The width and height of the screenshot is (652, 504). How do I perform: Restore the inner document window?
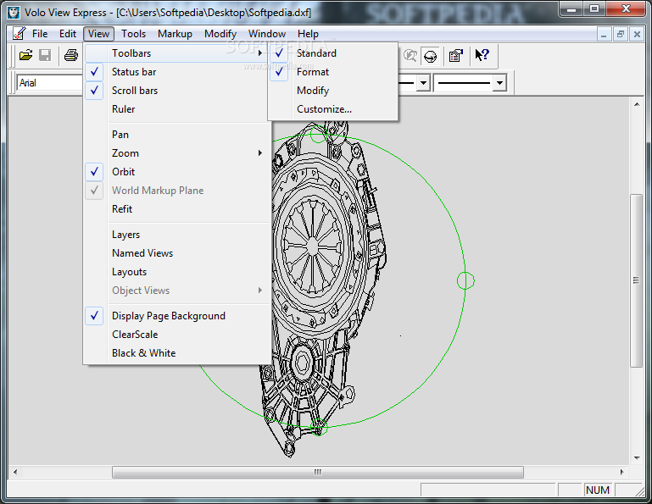(621, 34)
